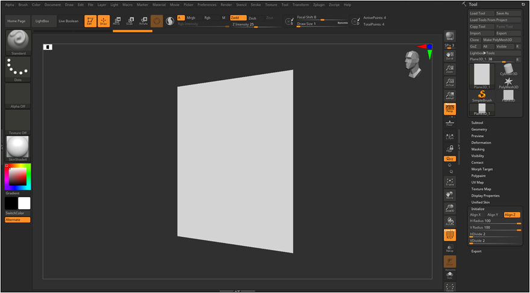
Task: Expand the Geometry subpalette
Action: tap(479, 129)
